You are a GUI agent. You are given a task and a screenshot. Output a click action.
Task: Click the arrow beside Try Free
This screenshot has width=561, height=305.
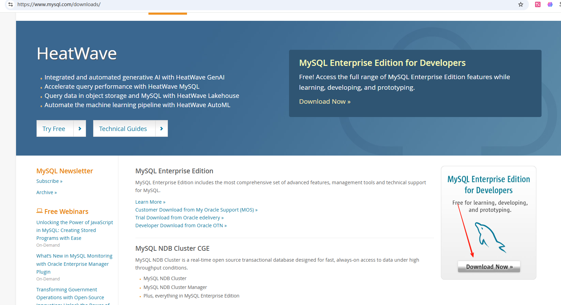click(80, 129)
